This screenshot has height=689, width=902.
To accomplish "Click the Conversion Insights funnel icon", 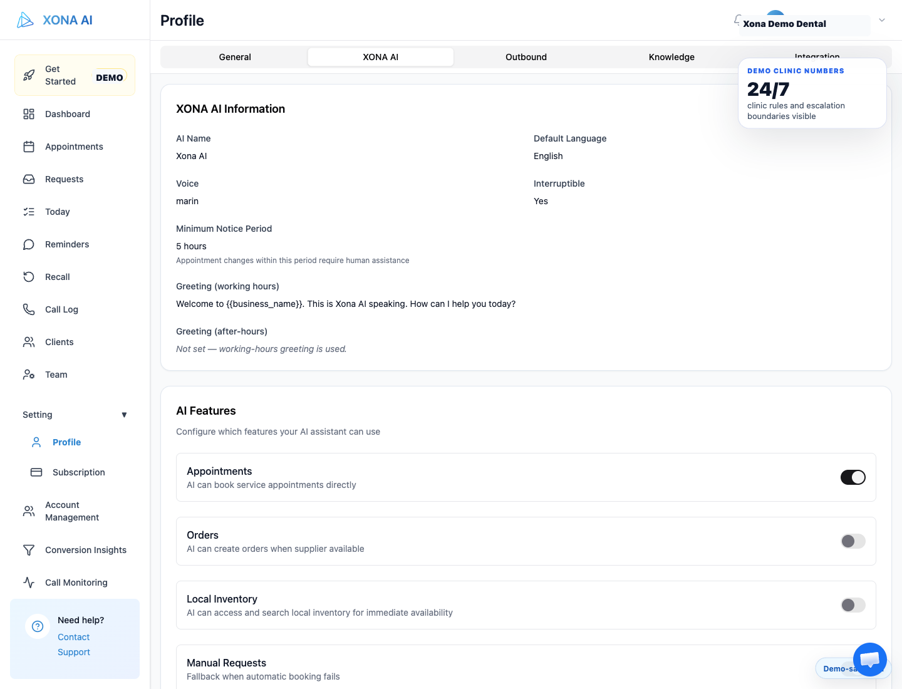I will pos(29,550).
